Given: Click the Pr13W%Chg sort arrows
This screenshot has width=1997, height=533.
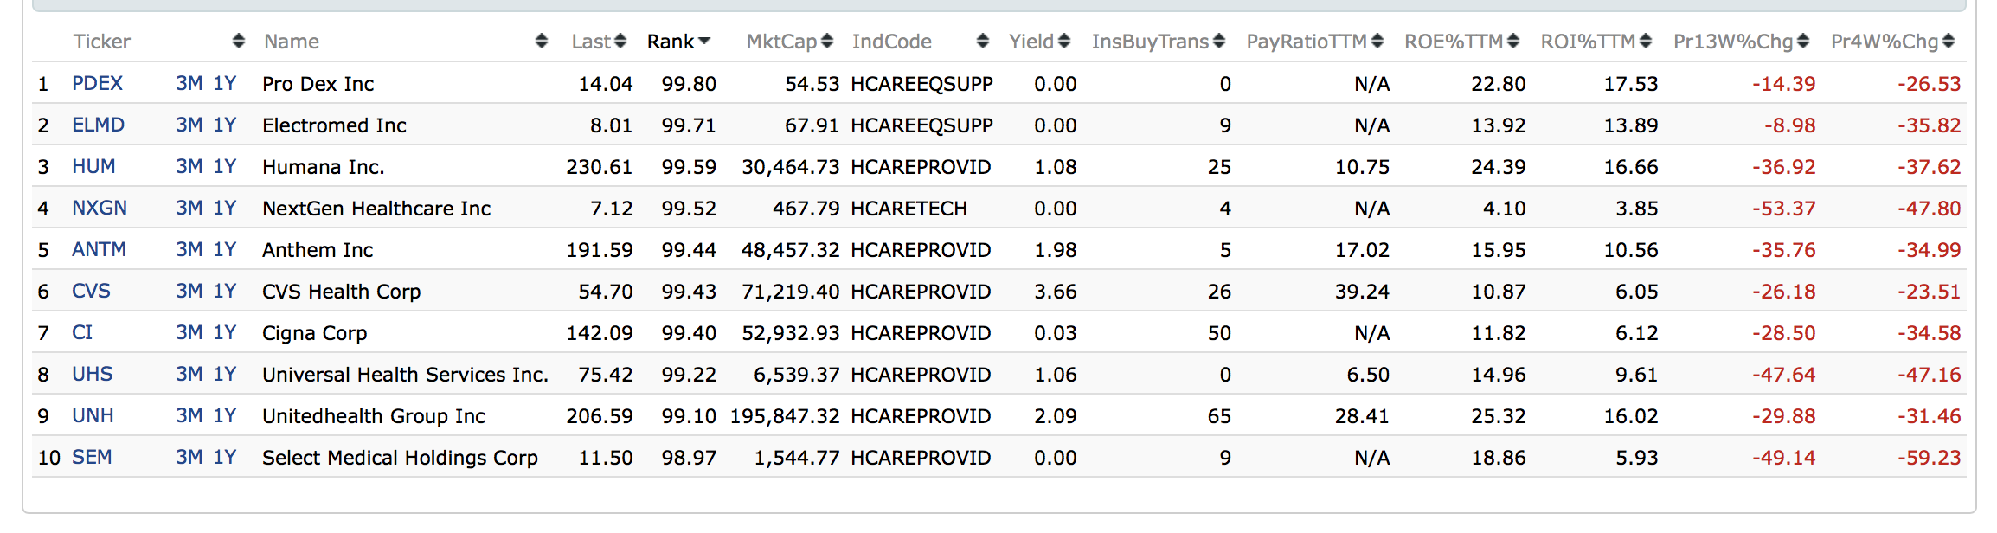Looking at the screenshot, I should [x=1803, y=42].
